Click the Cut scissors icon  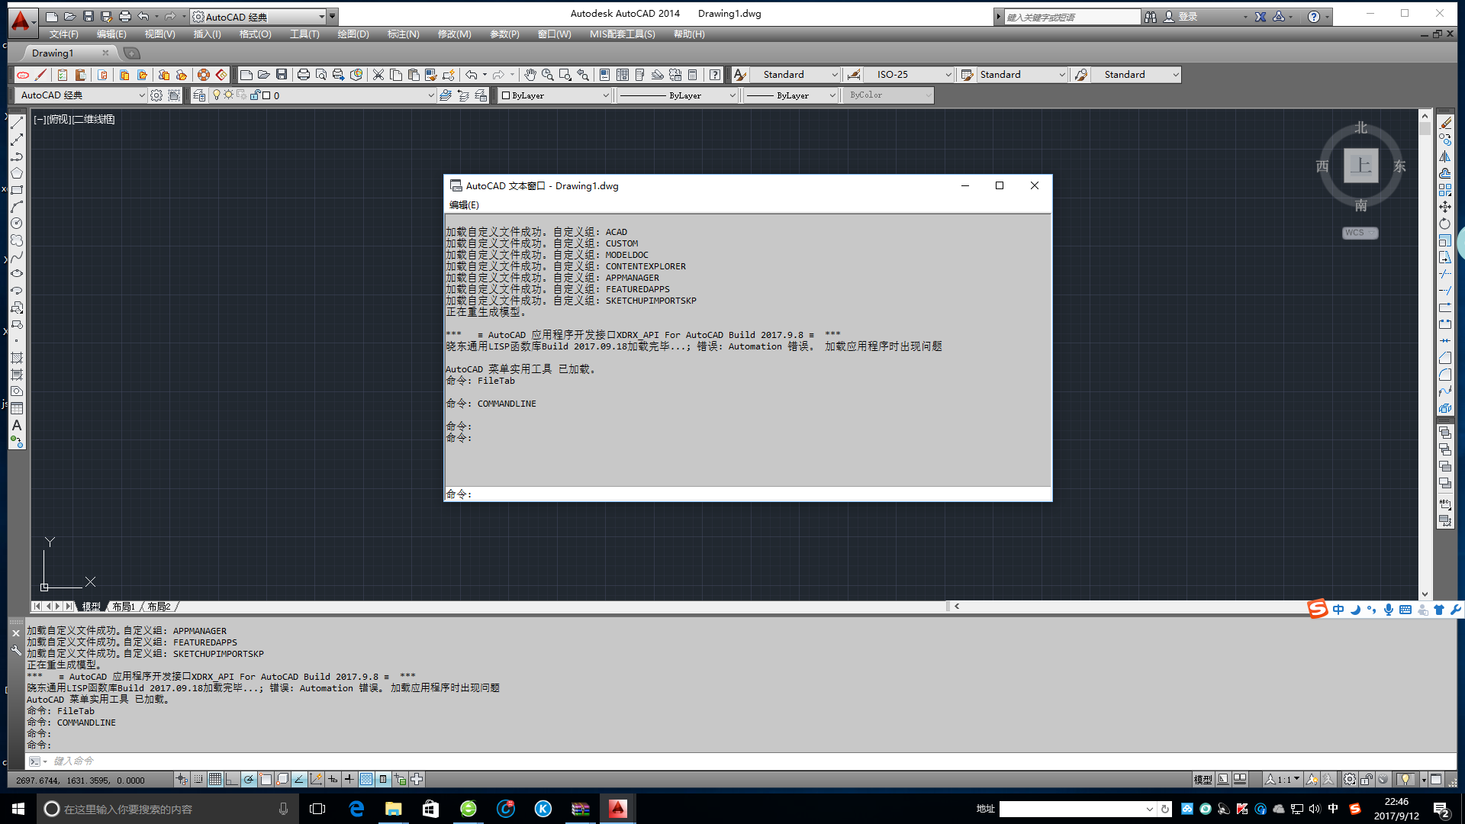point(378,75)
